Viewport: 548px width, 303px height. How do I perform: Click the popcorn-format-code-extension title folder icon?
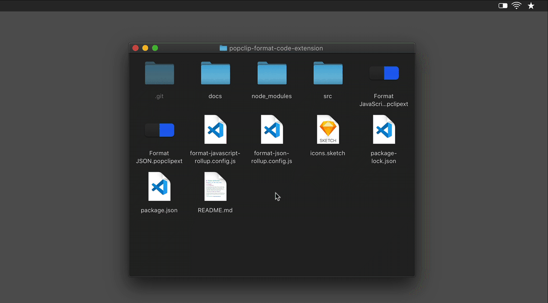click(x=223, y=48)
